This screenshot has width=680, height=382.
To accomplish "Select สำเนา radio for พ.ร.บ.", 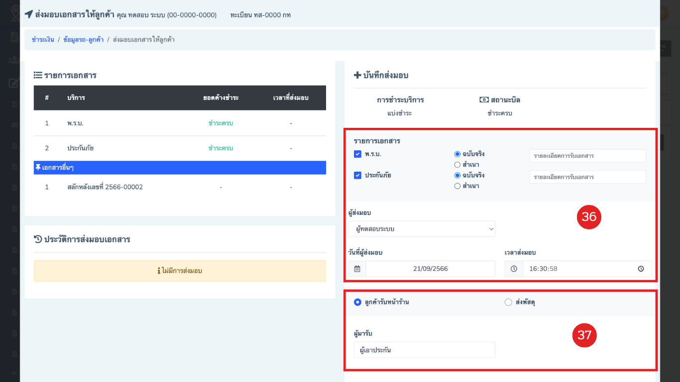I will pyautogui.click(x=457, y=165).
